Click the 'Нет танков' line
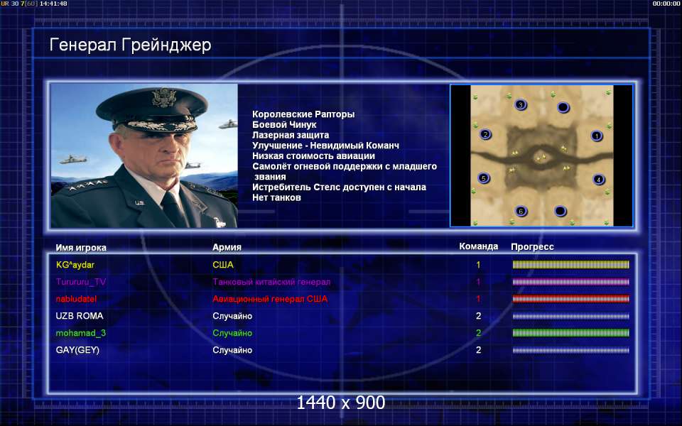Viewport: 682px width, 426px height. 276,198
